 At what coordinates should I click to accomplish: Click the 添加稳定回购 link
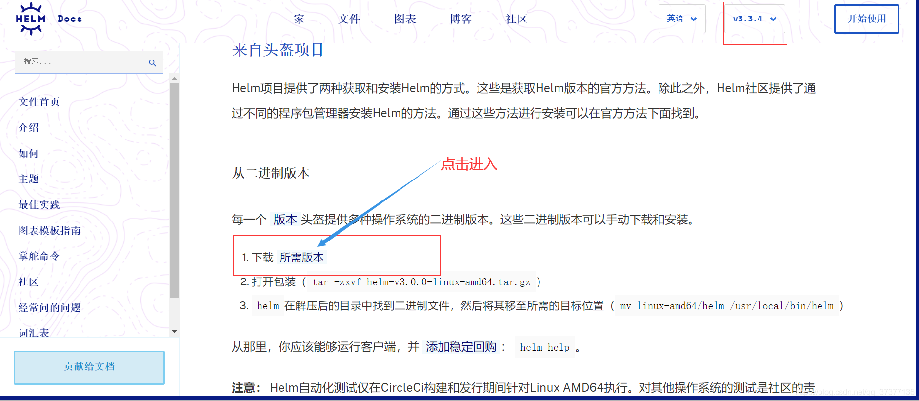(x=461, y=347)
